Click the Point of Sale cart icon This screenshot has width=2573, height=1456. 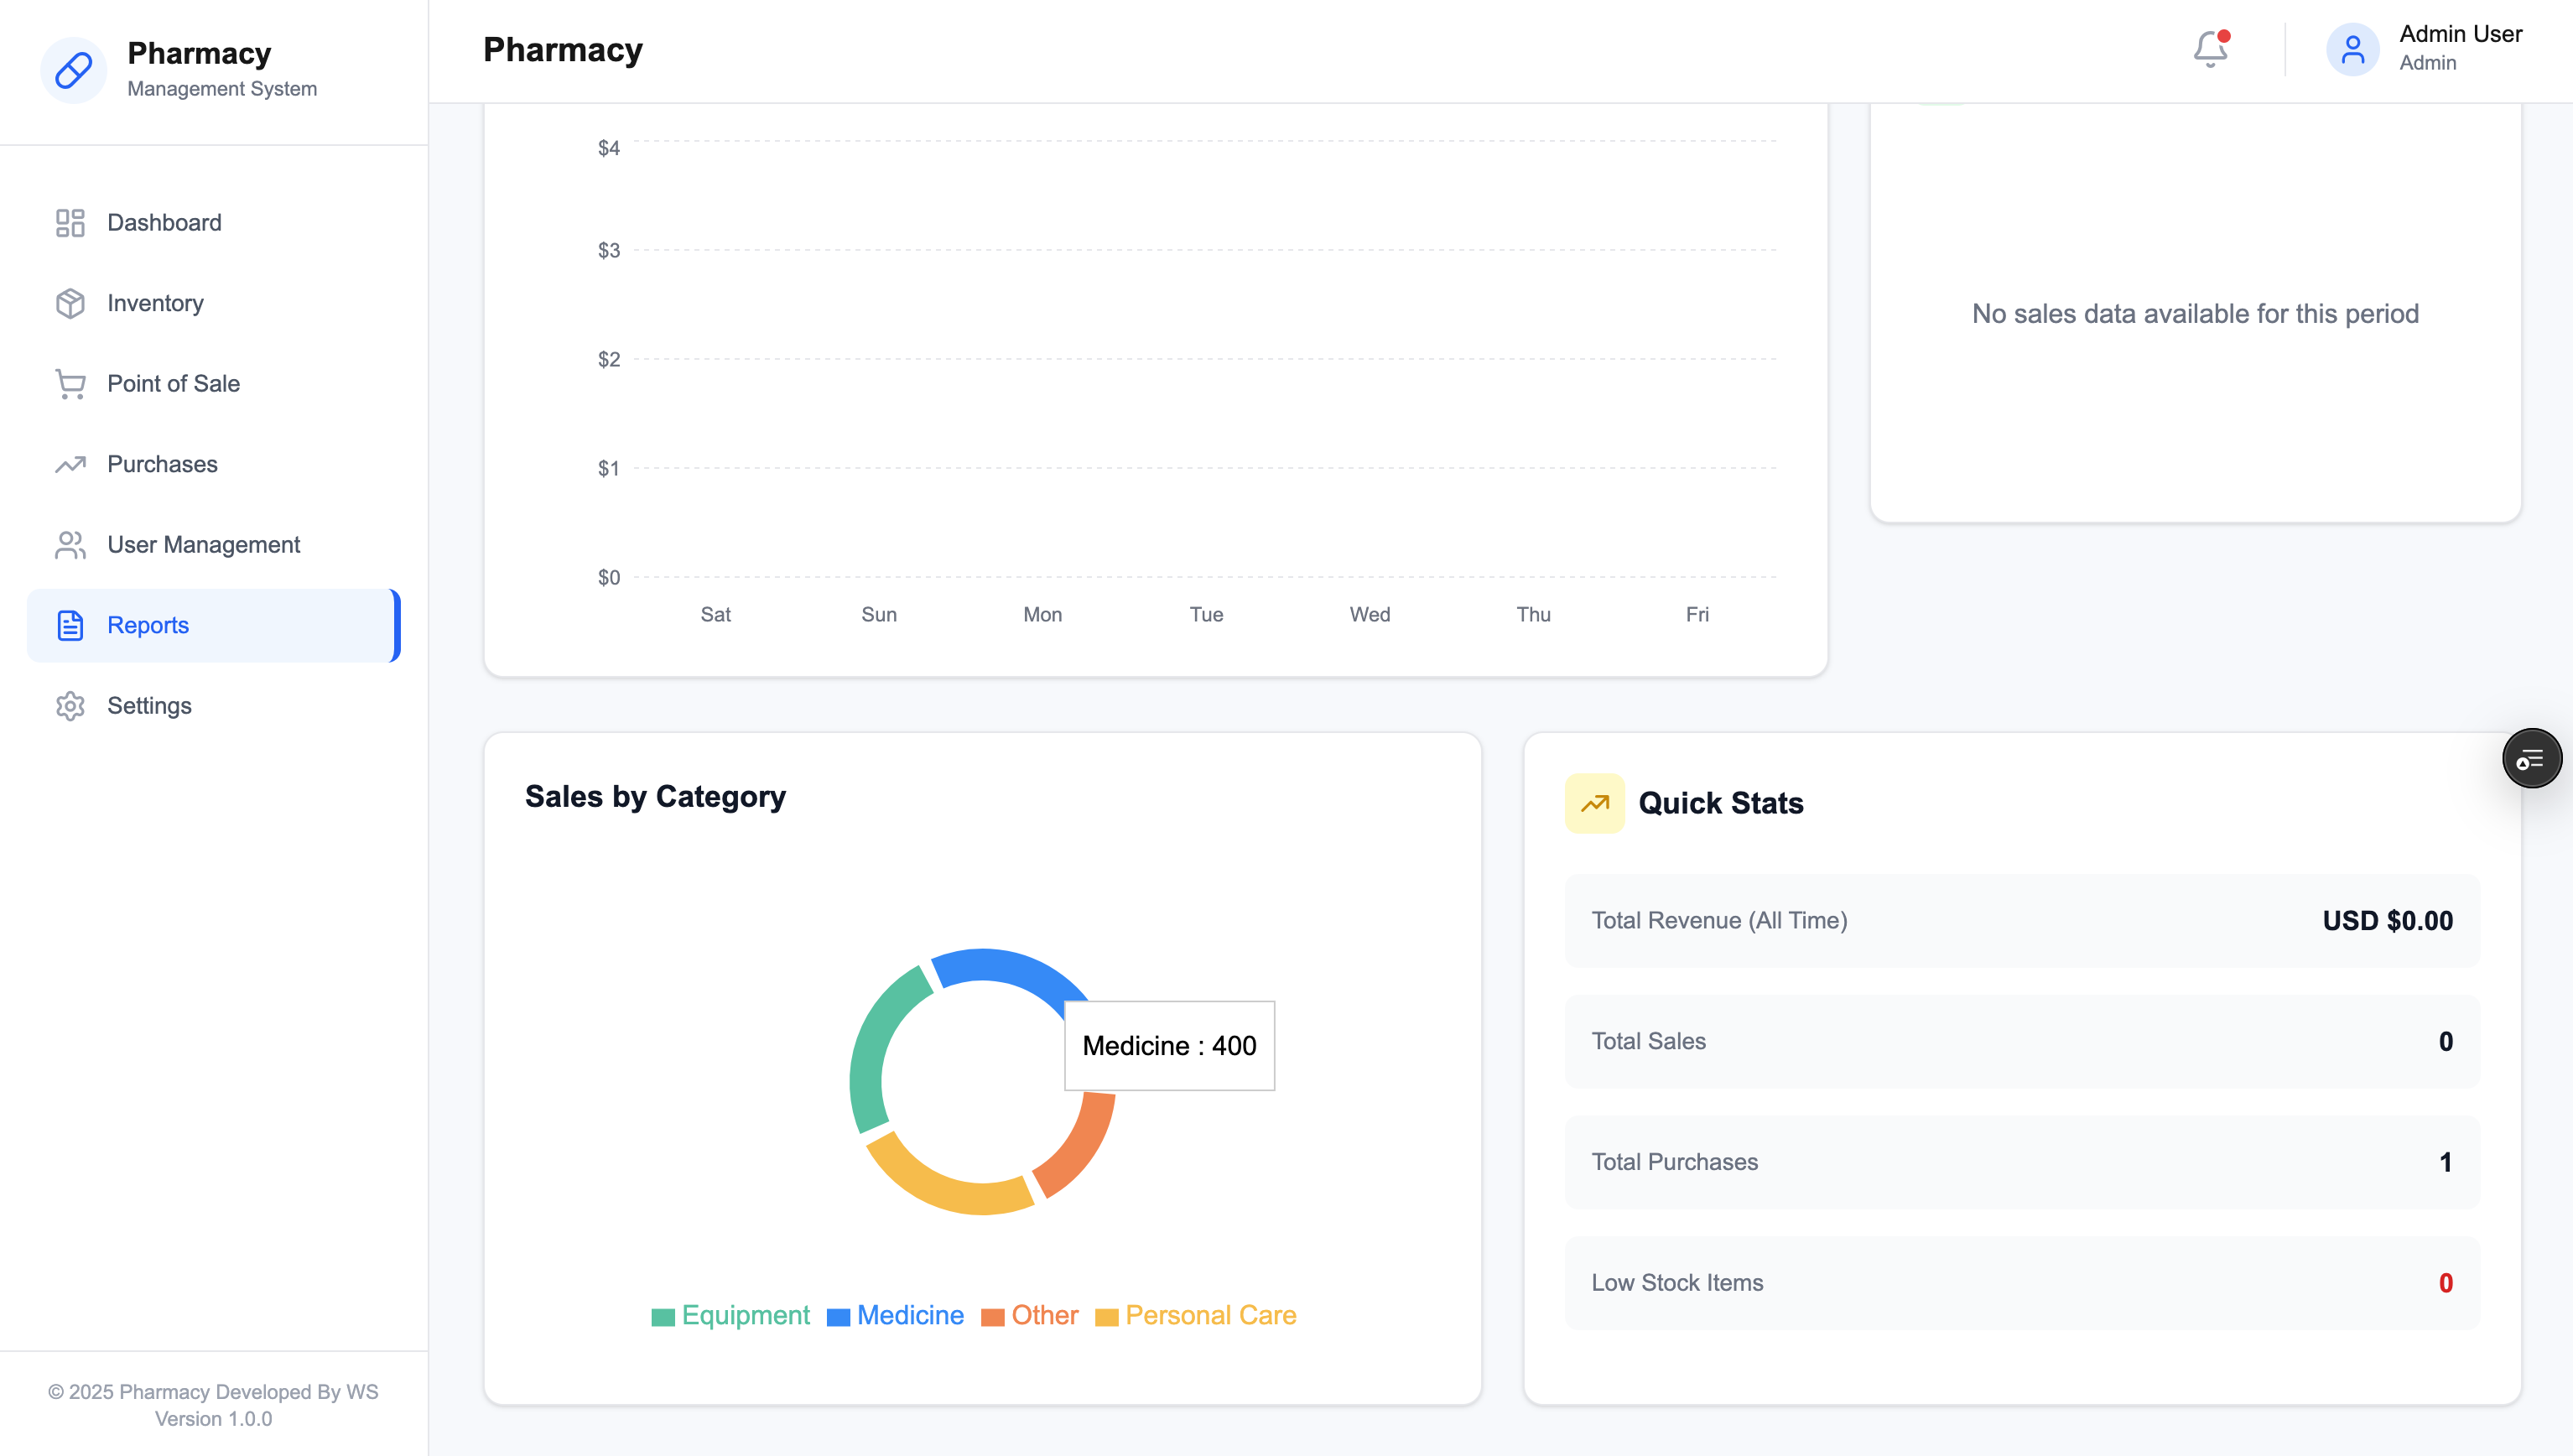[70, 384]
